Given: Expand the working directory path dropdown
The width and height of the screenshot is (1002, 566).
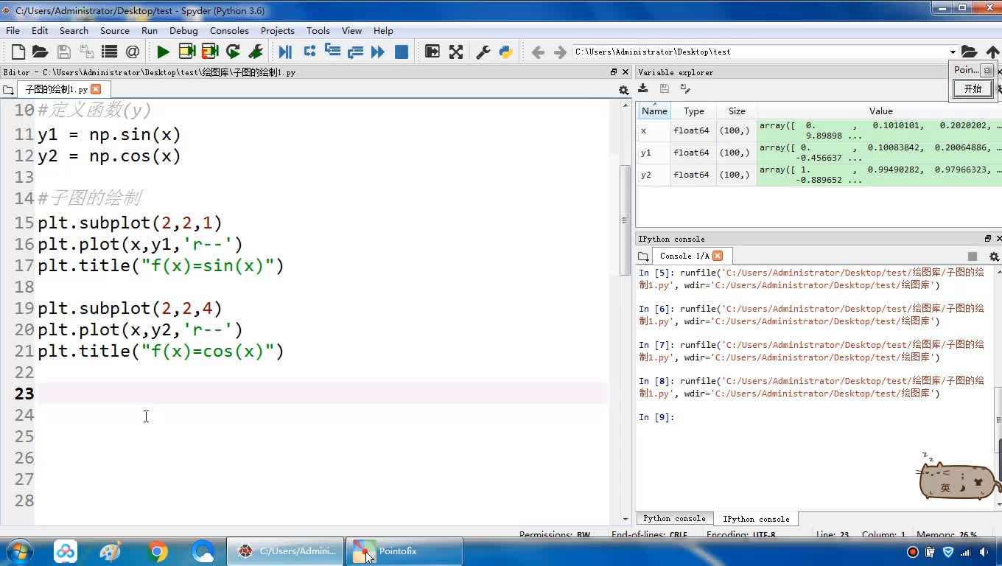Looking at the screenshot, I should [953, 52].
